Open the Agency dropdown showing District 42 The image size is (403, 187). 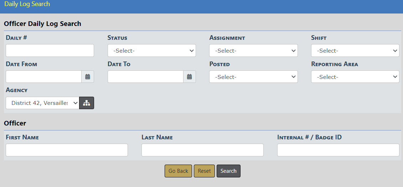(x=42, y=103)
